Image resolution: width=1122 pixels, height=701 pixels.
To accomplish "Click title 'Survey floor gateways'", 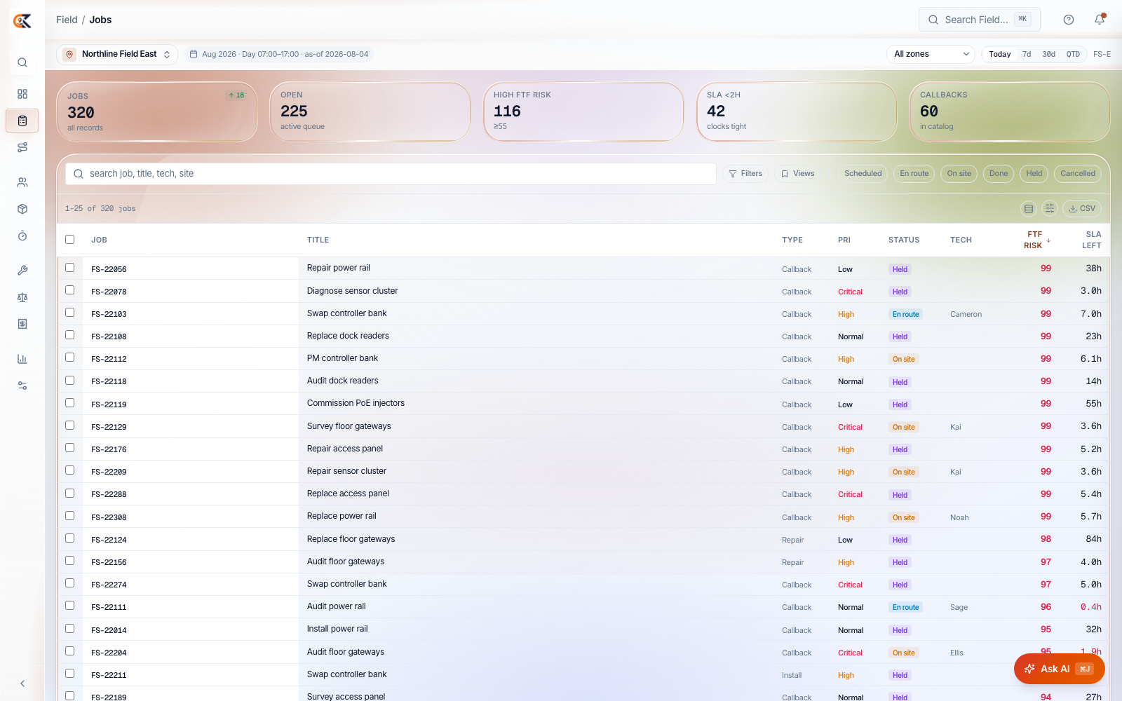I will click(349, 426).
